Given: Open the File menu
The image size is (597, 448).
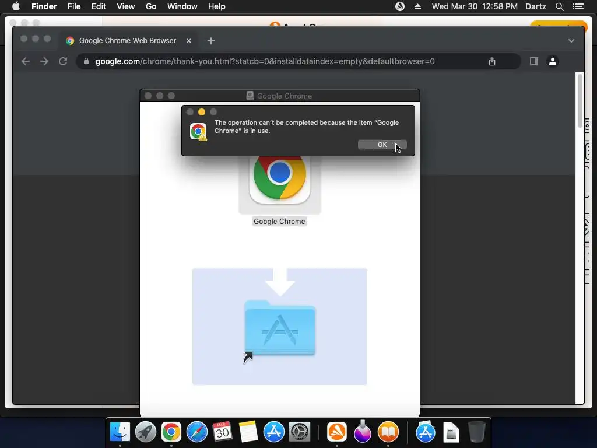Looking at the screenshot, I should tap(74, 6).
